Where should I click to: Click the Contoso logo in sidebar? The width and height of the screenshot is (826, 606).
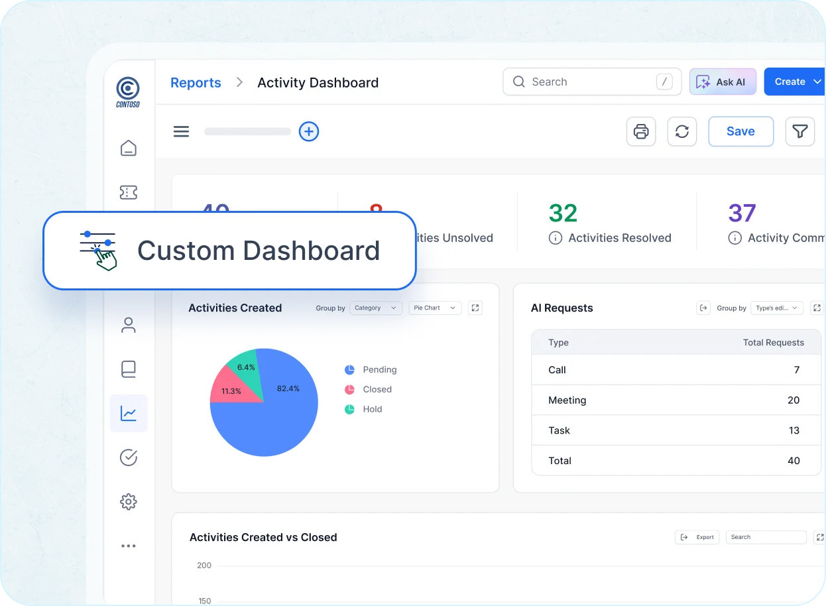click(x=128, y=92)
